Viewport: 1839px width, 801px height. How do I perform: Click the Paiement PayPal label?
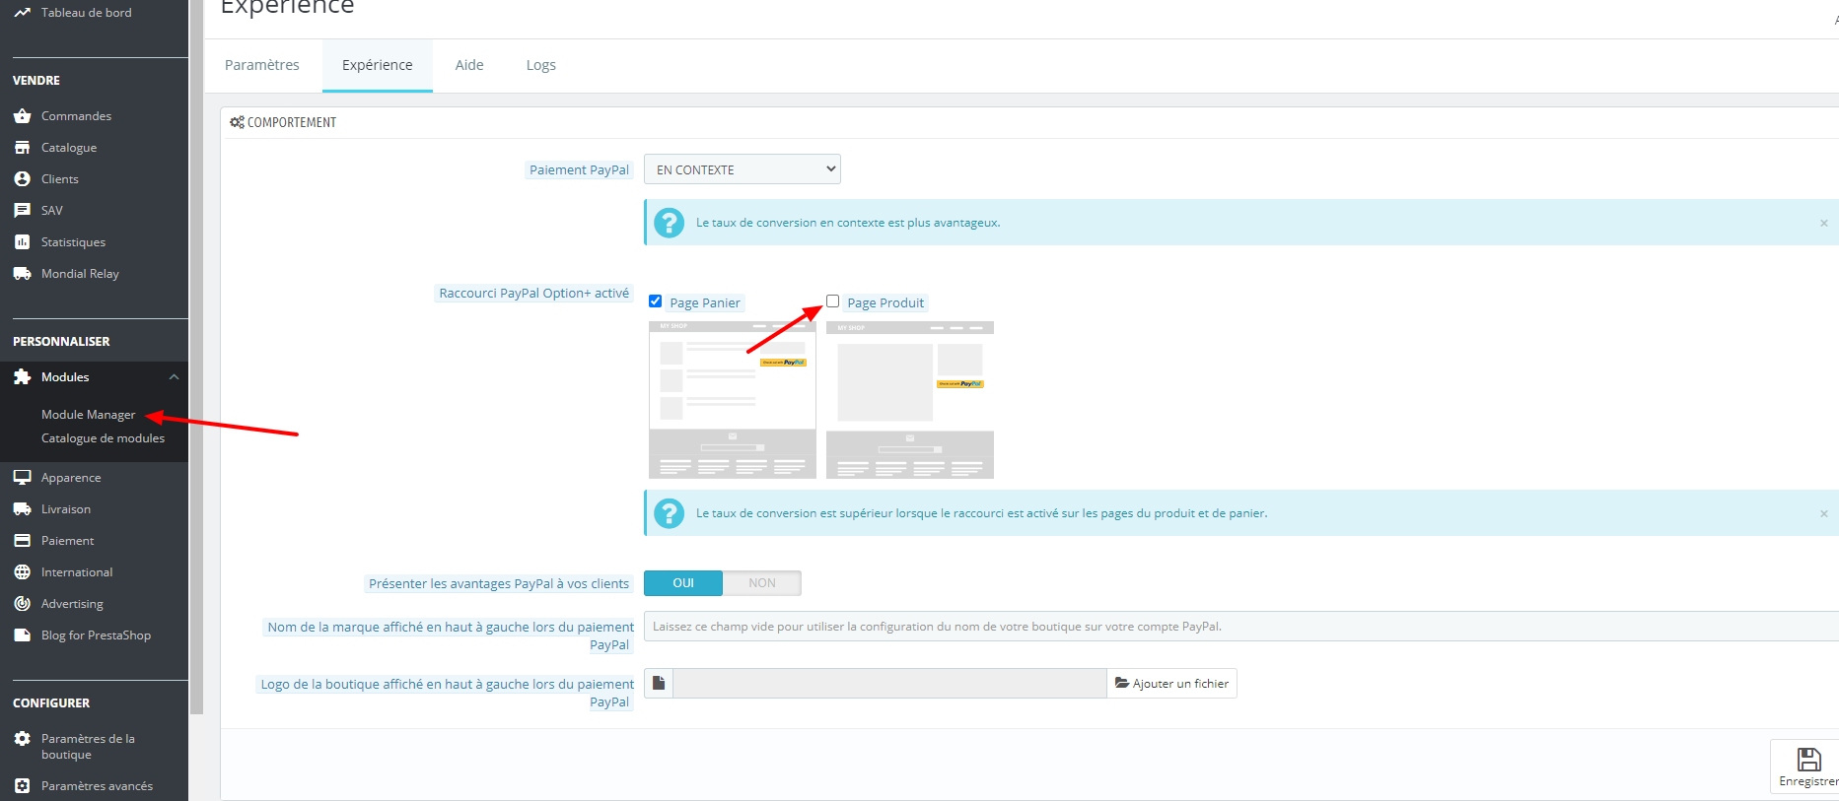coord(580,170)
